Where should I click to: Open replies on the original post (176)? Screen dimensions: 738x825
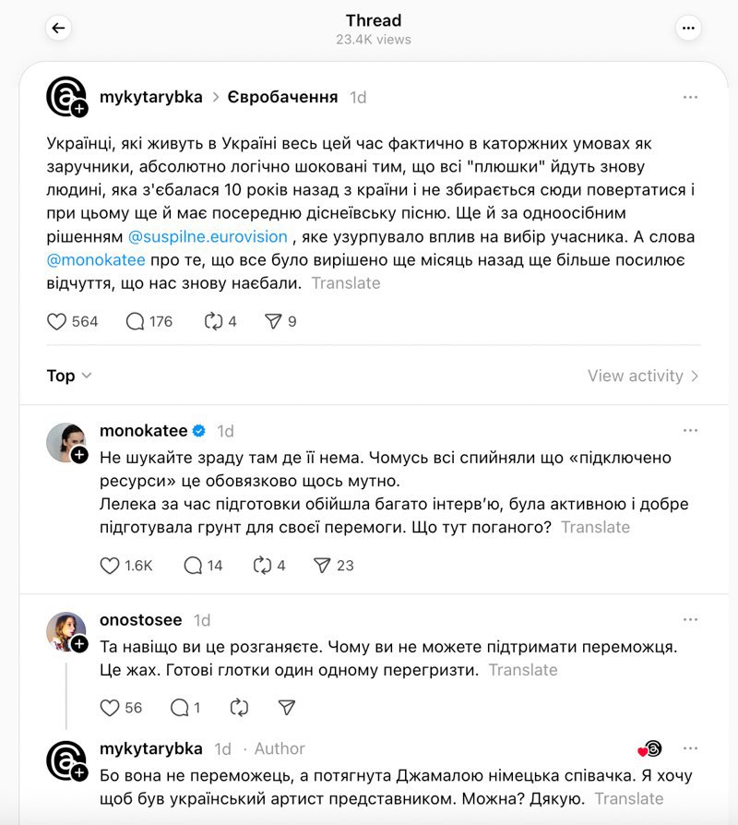pos(136,321)
